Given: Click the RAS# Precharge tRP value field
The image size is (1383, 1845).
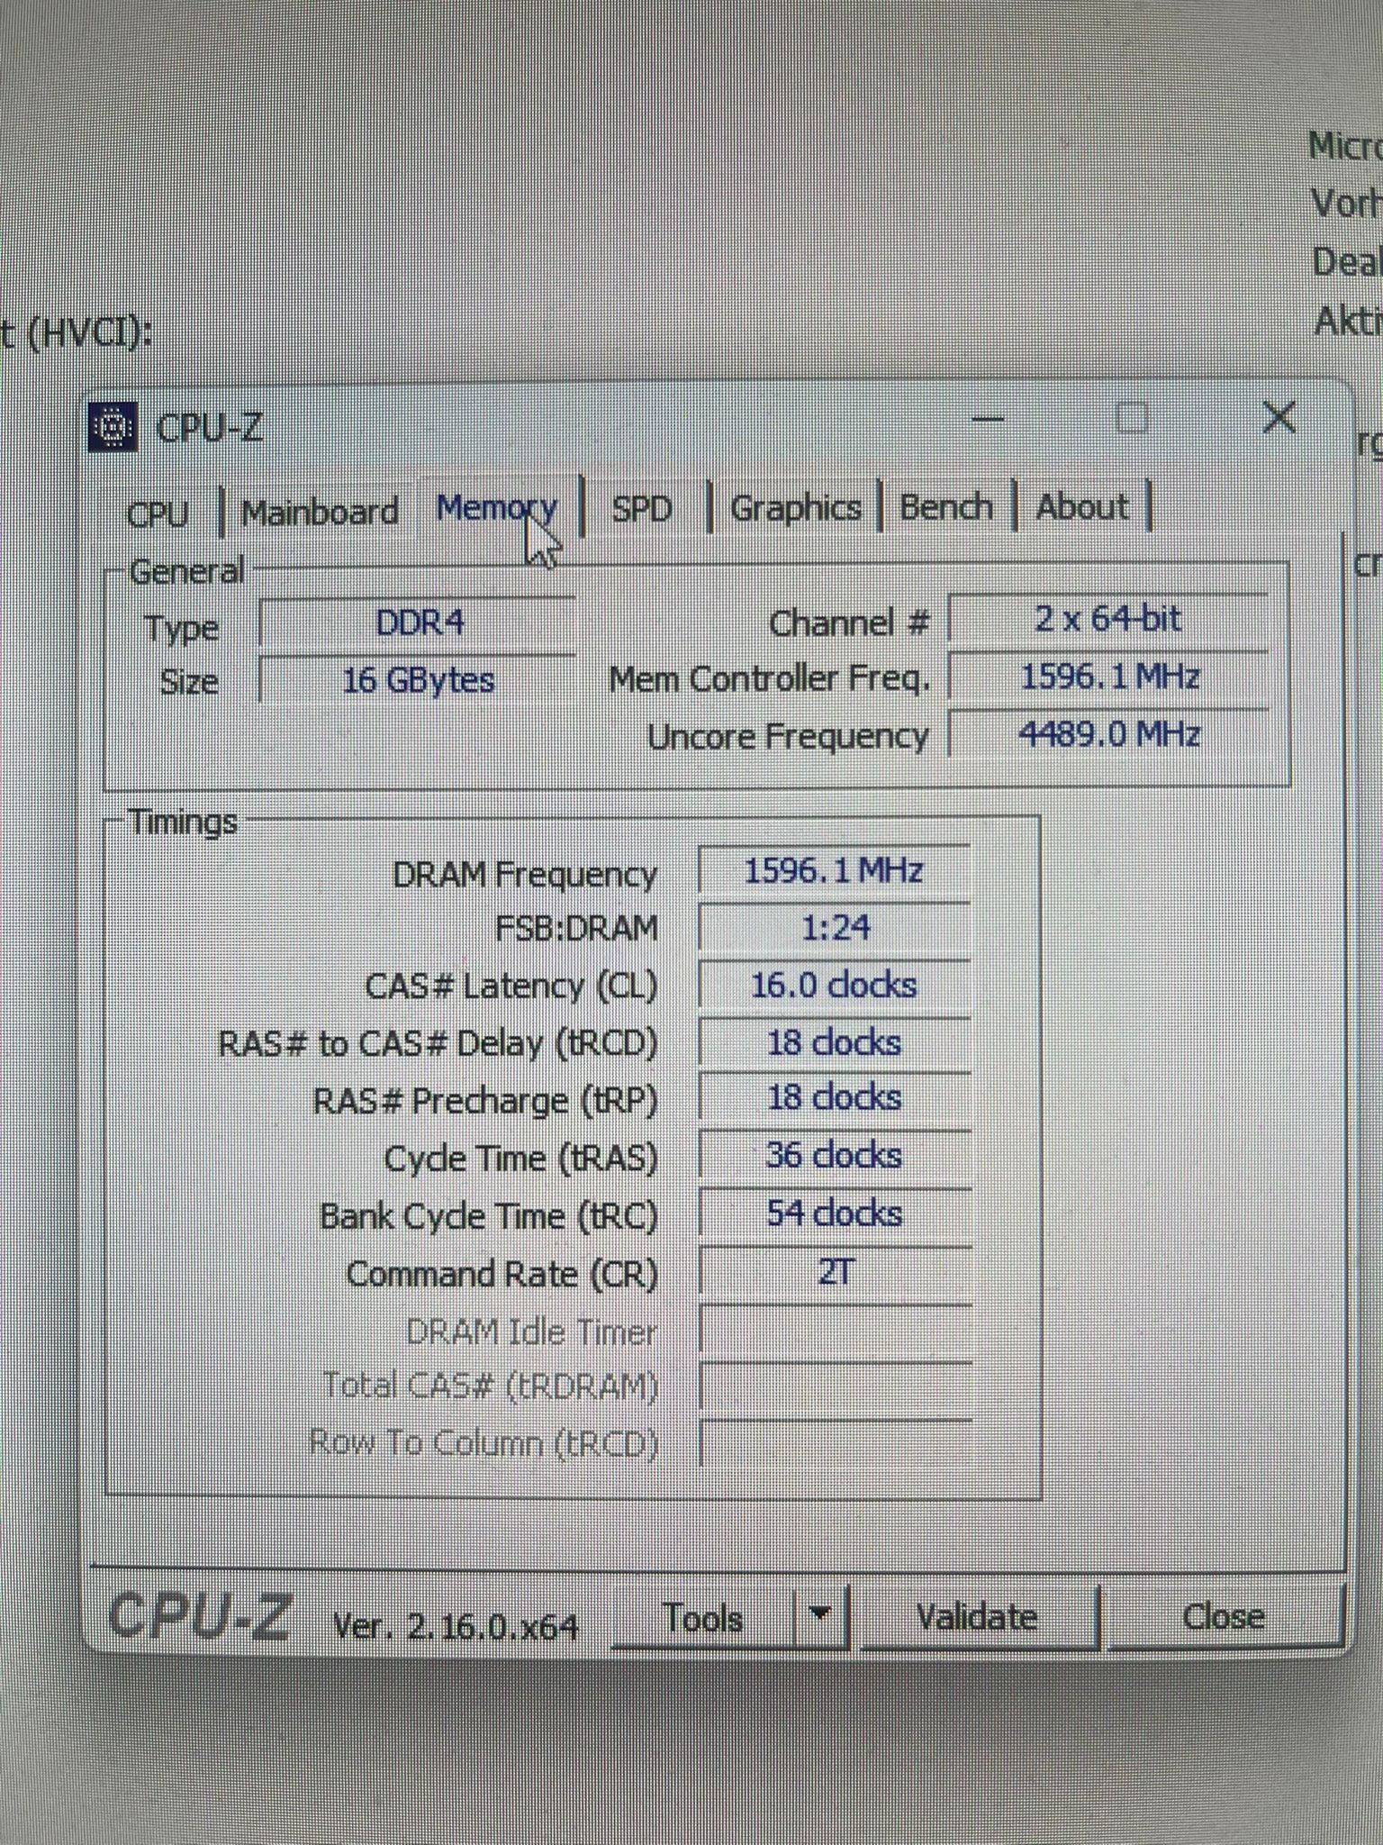Looking at the screenshot, I should [835, 1099].
